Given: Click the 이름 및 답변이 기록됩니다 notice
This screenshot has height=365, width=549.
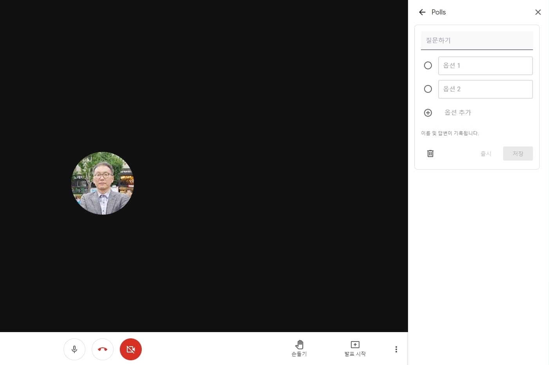Looking at the screenshot, I should 450,133.
